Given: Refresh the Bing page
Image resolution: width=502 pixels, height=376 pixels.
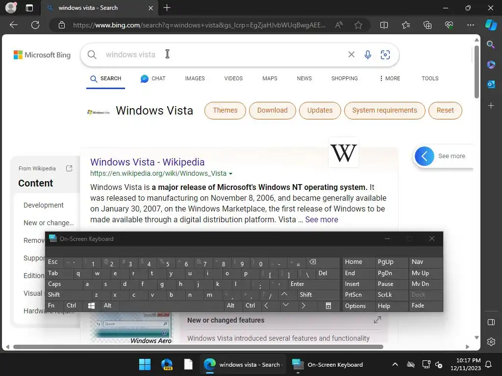Looking at the screenshot, I should (x=35, y=25).
